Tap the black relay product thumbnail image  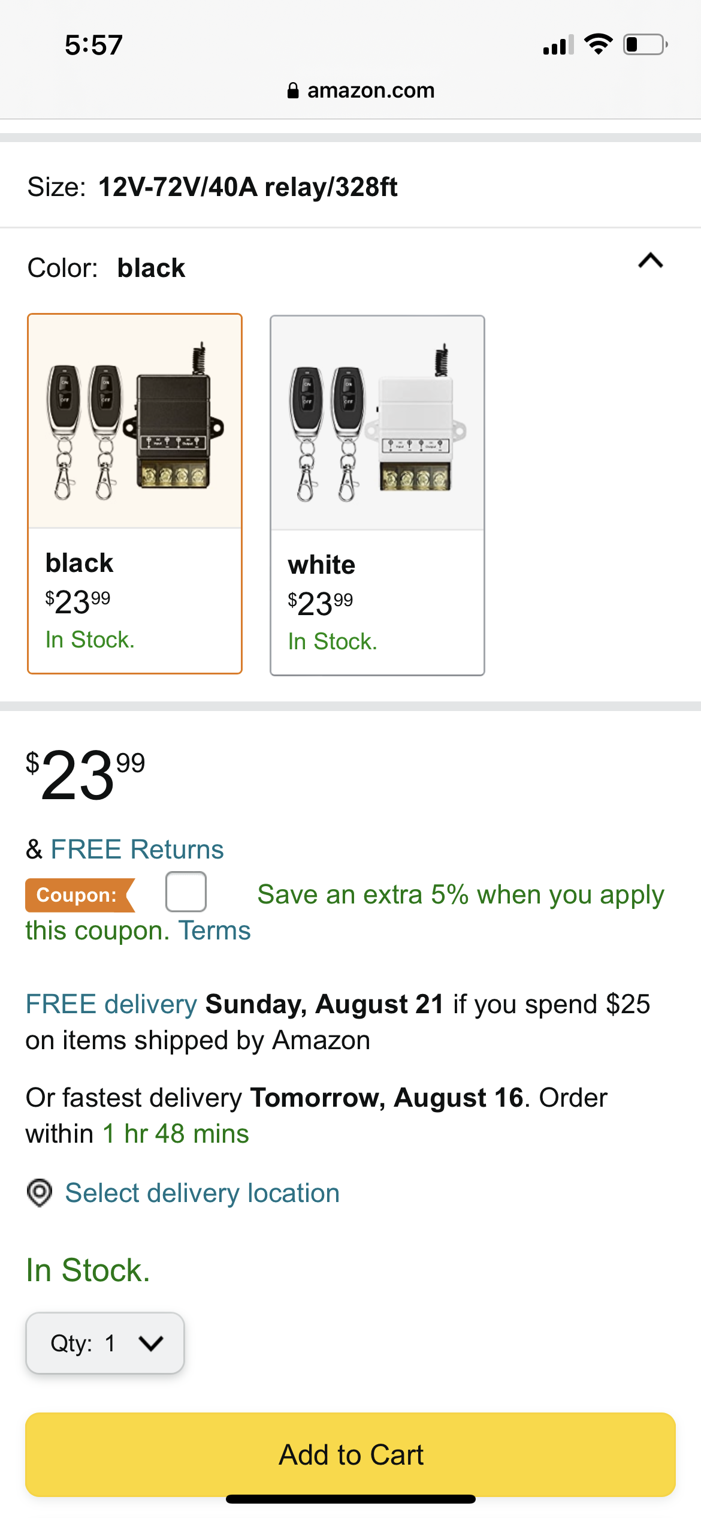click(x=135, y=422)
